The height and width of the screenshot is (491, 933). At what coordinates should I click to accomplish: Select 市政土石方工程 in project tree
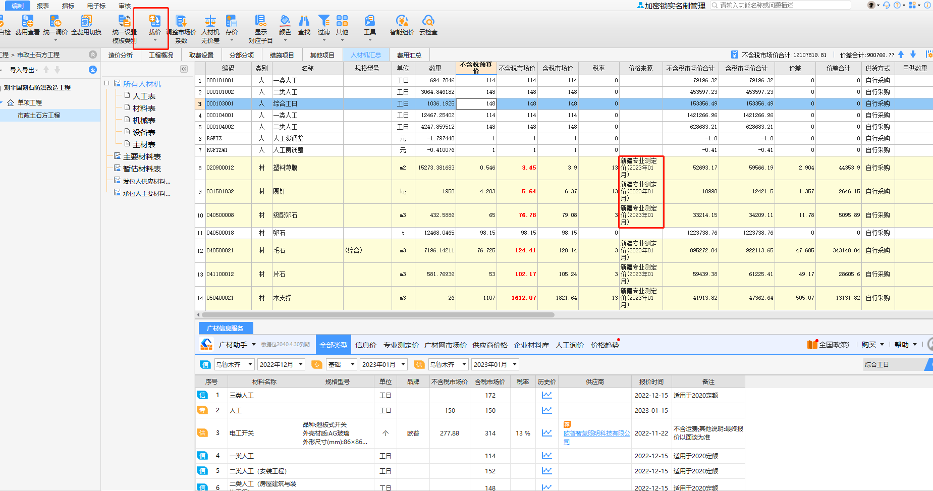[x=38, y=115]
